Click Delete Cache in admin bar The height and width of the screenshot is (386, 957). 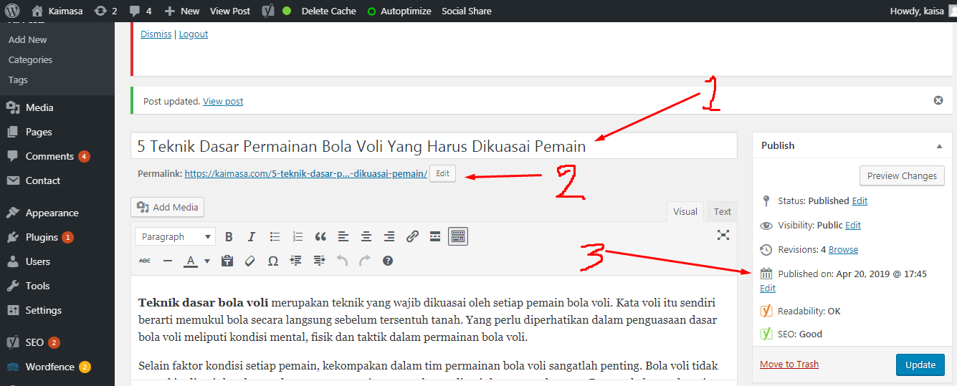coord(328,11)
